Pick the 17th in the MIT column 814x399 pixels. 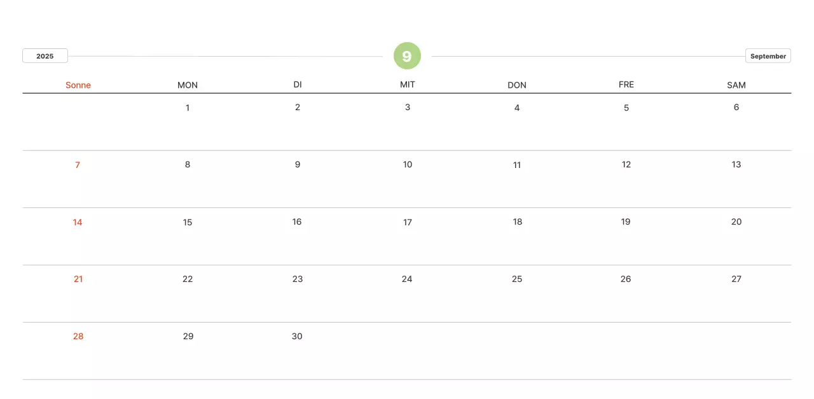(407, 222)
